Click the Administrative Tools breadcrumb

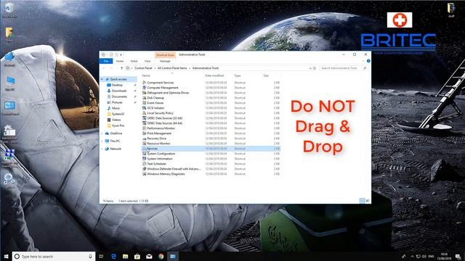tap(206, 68)
